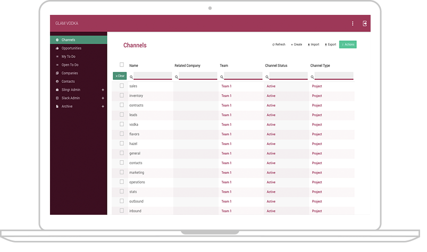
Task: Tick the flavors row checkbox
Action: pos(122,134)
